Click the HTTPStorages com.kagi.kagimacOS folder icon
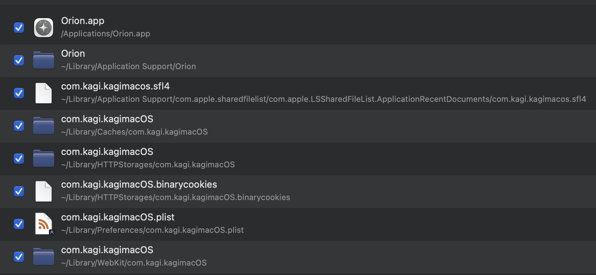 click(44, 159)
